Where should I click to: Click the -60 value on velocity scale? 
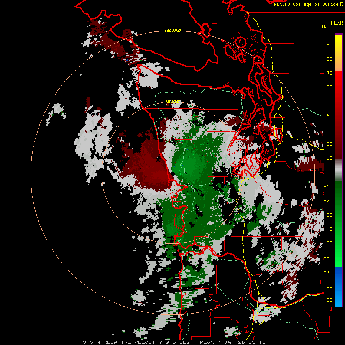coord(328,258)
